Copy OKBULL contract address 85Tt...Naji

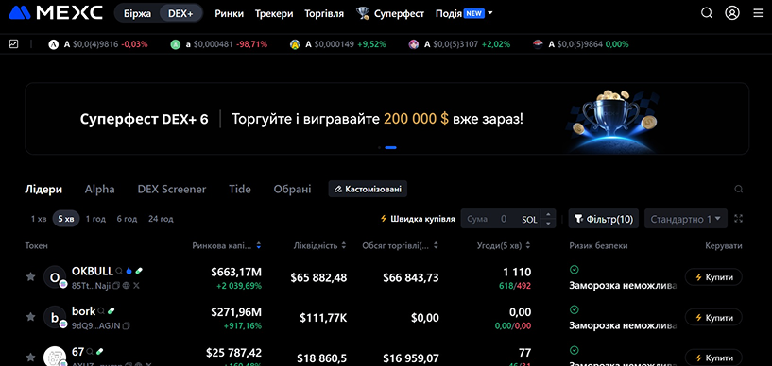(x=116, y=286)
